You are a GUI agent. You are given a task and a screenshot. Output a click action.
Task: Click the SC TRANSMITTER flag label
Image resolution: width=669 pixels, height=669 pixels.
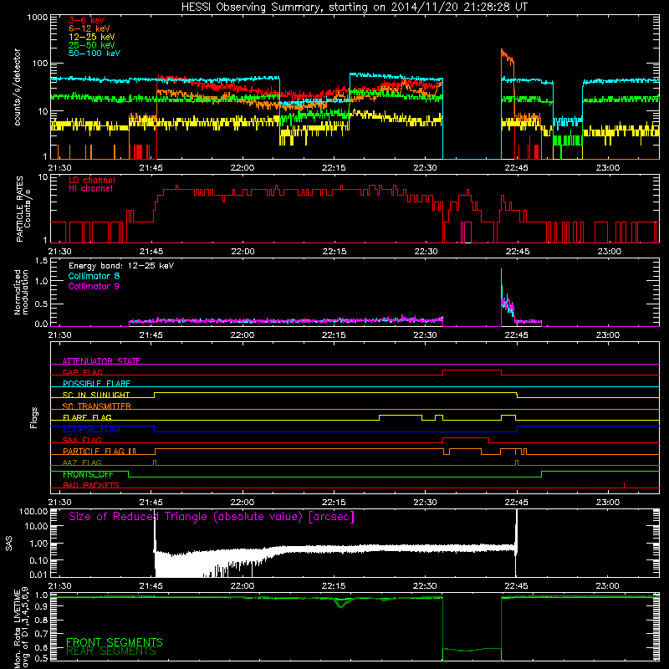[x=96, y=406]
